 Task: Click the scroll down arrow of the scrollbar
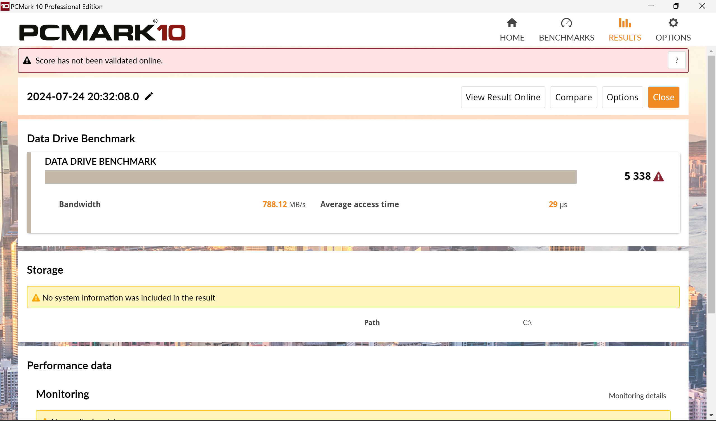pyautogui.click(x=711, y=415)
